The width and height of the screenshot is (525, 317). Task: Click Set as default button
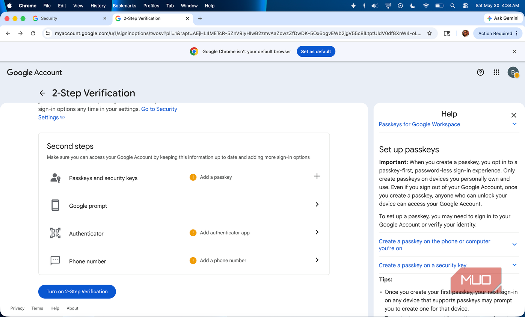tap(316, 51)
